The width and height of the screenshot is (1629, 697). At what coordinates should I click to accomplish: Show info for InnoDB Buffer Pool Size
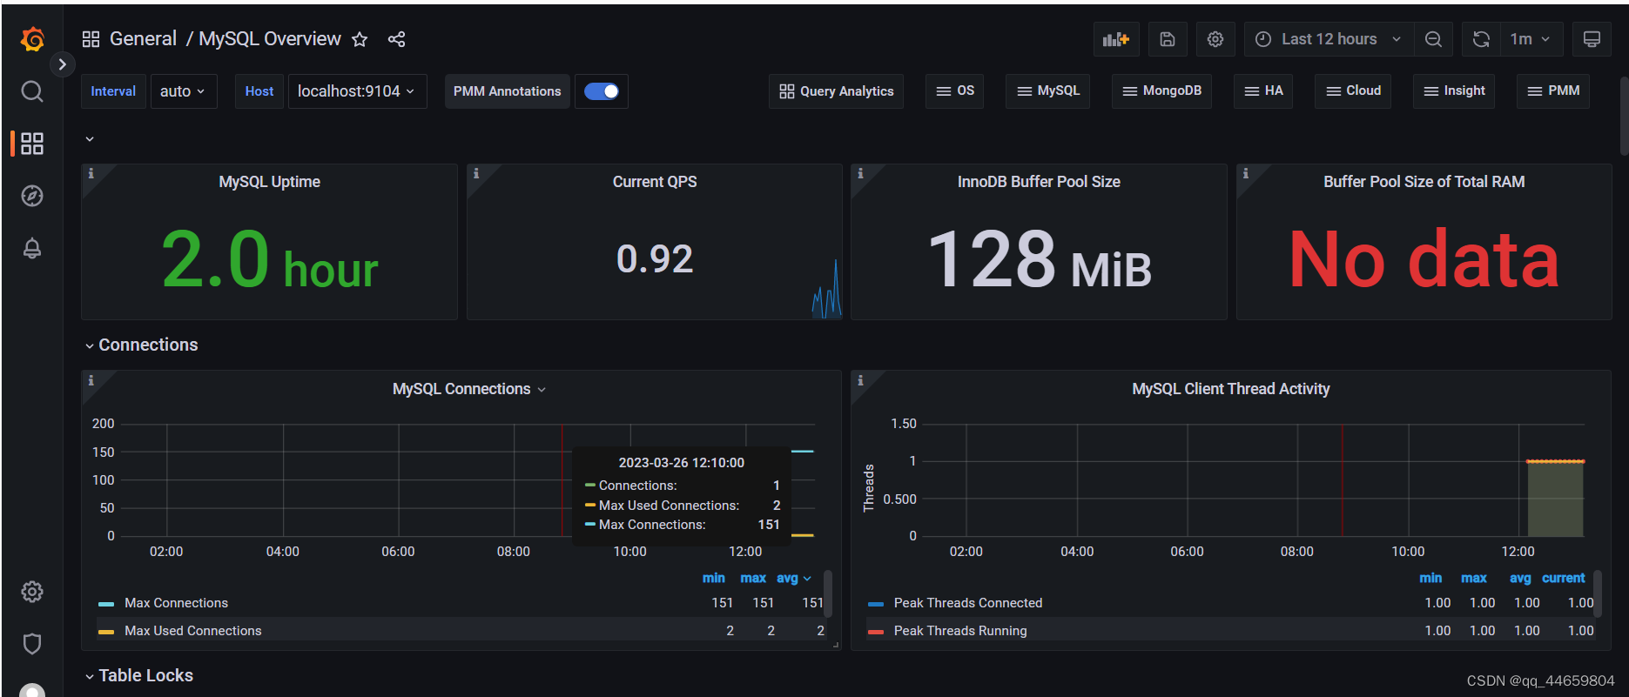[x=860, y=173]
